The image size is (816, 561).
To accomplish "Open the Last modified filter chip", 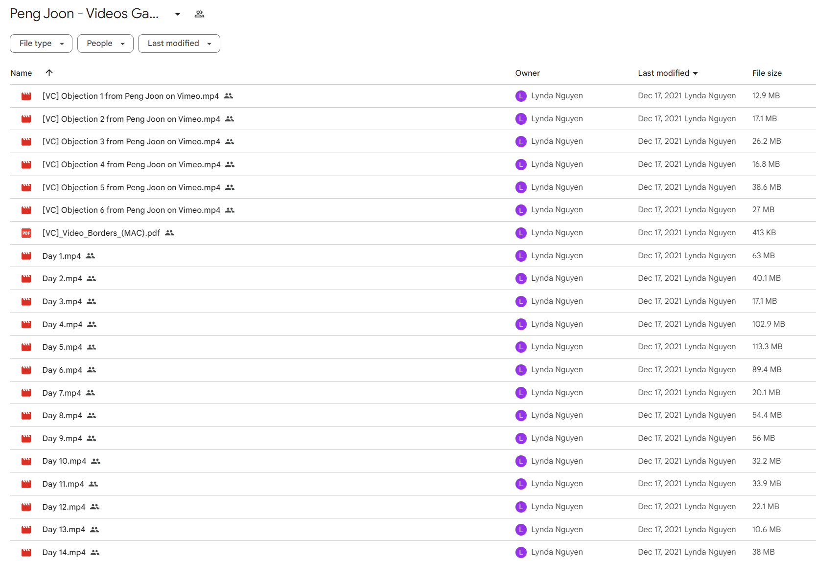I will point(179,44).
